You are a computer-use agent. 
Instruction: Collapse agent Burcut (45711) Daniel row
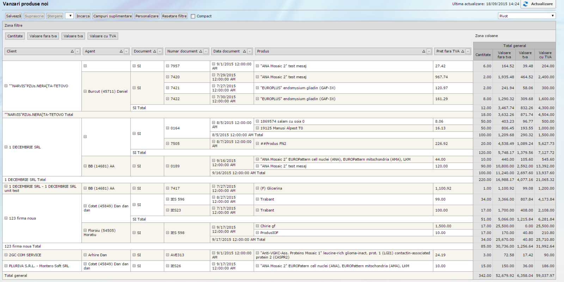[x=85, y=91]
